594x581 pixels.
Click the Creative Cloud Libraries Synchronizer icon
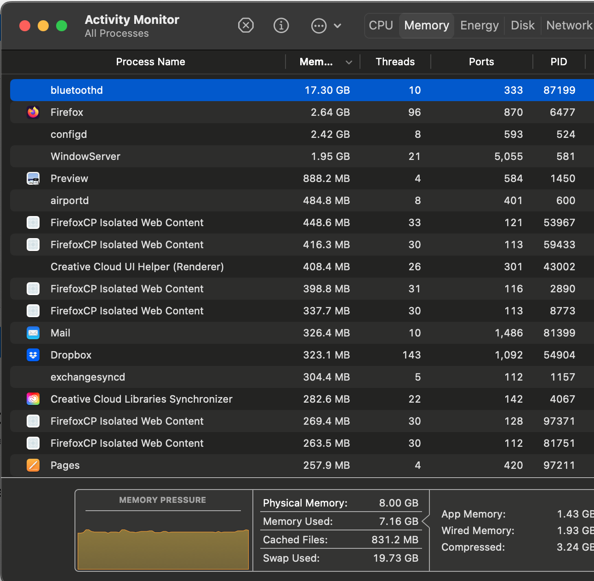(x=33, y=399)
